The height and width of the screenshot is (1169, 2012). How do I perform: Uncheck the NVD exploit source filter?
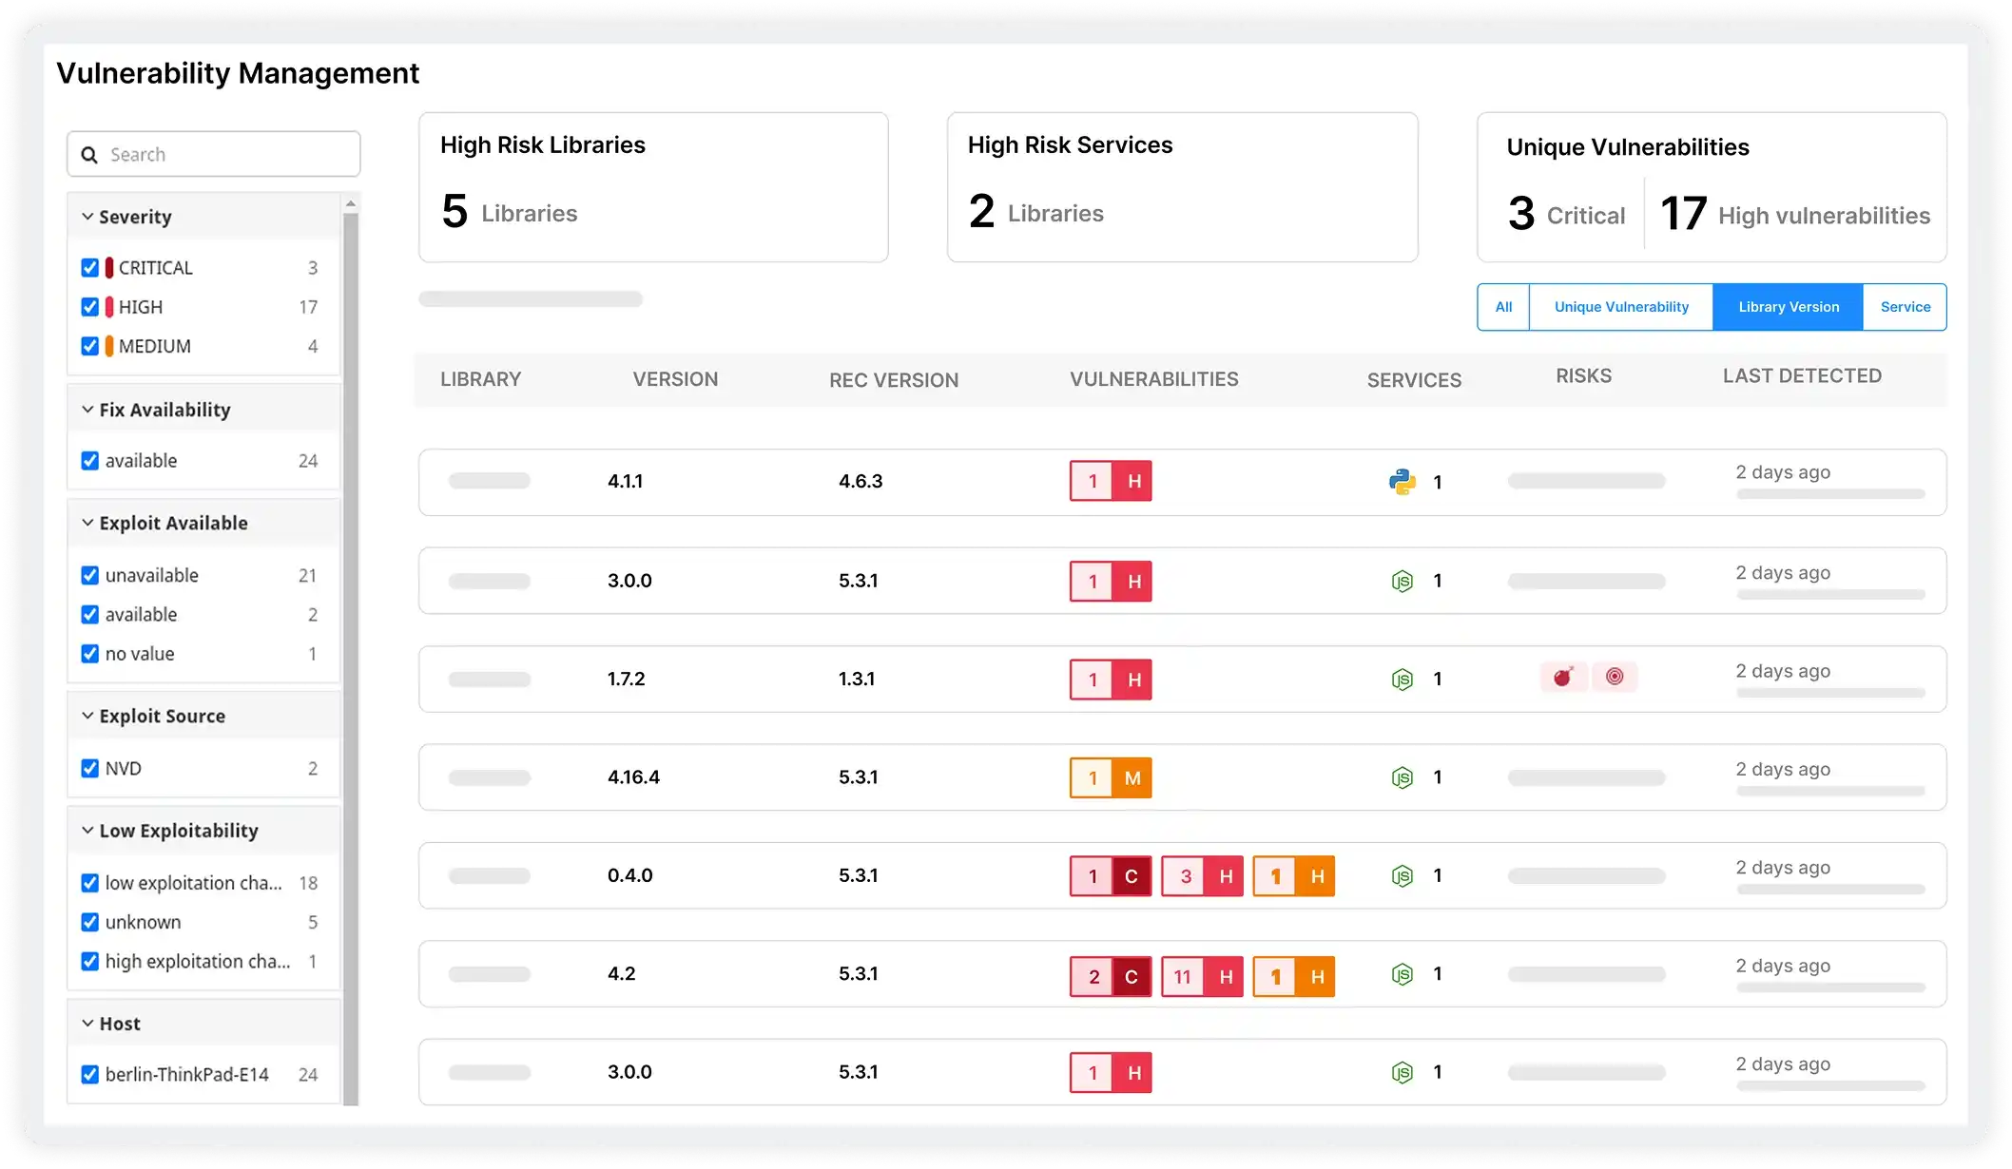pyautogui.click(x=90, y=768)
